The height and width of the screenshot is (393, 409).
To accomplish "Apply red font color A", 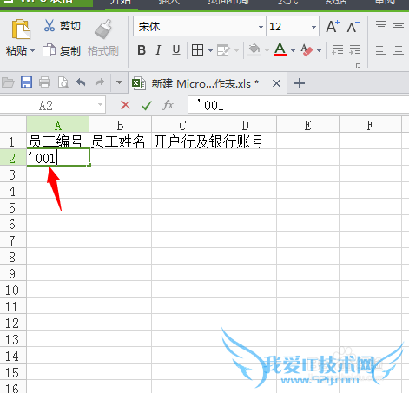I will (x=280, y=49).
